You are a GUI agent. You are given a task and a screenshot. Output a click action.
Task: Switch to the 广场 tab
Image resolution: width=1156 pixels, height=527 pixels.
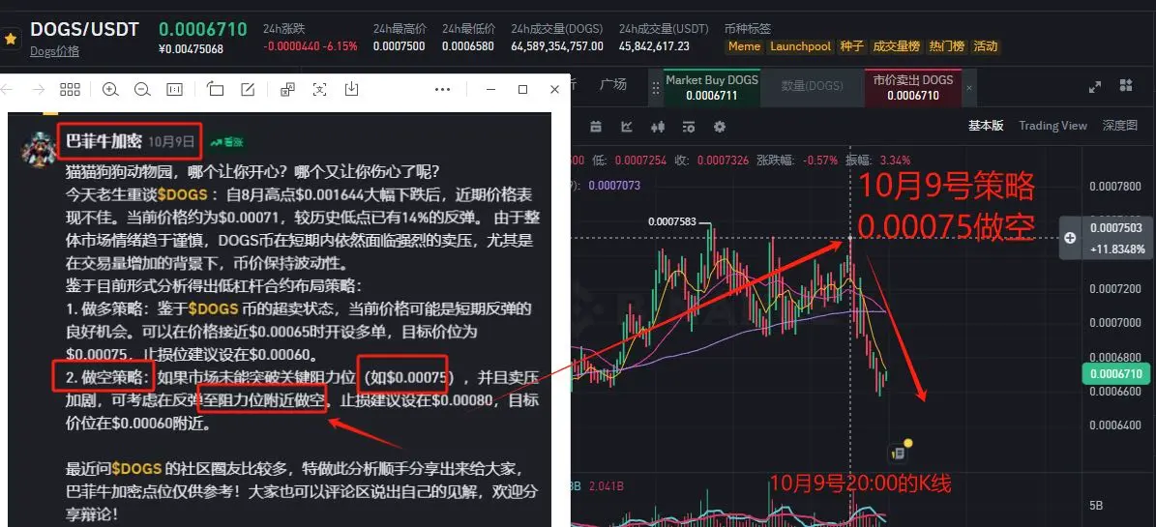point(612,85)
